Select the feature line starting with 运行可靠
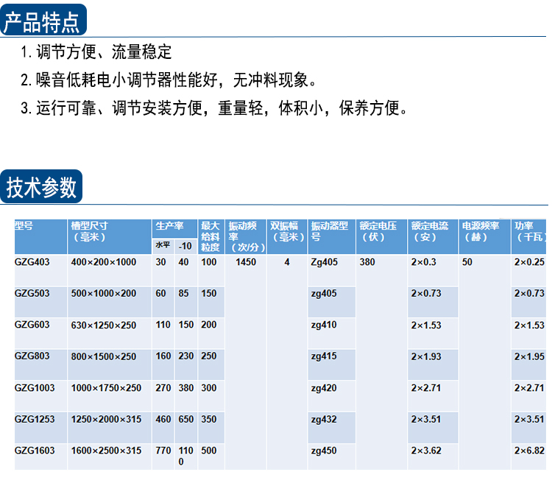The height and width of the screenshot is (486, 552). click(x=213, y=109)
